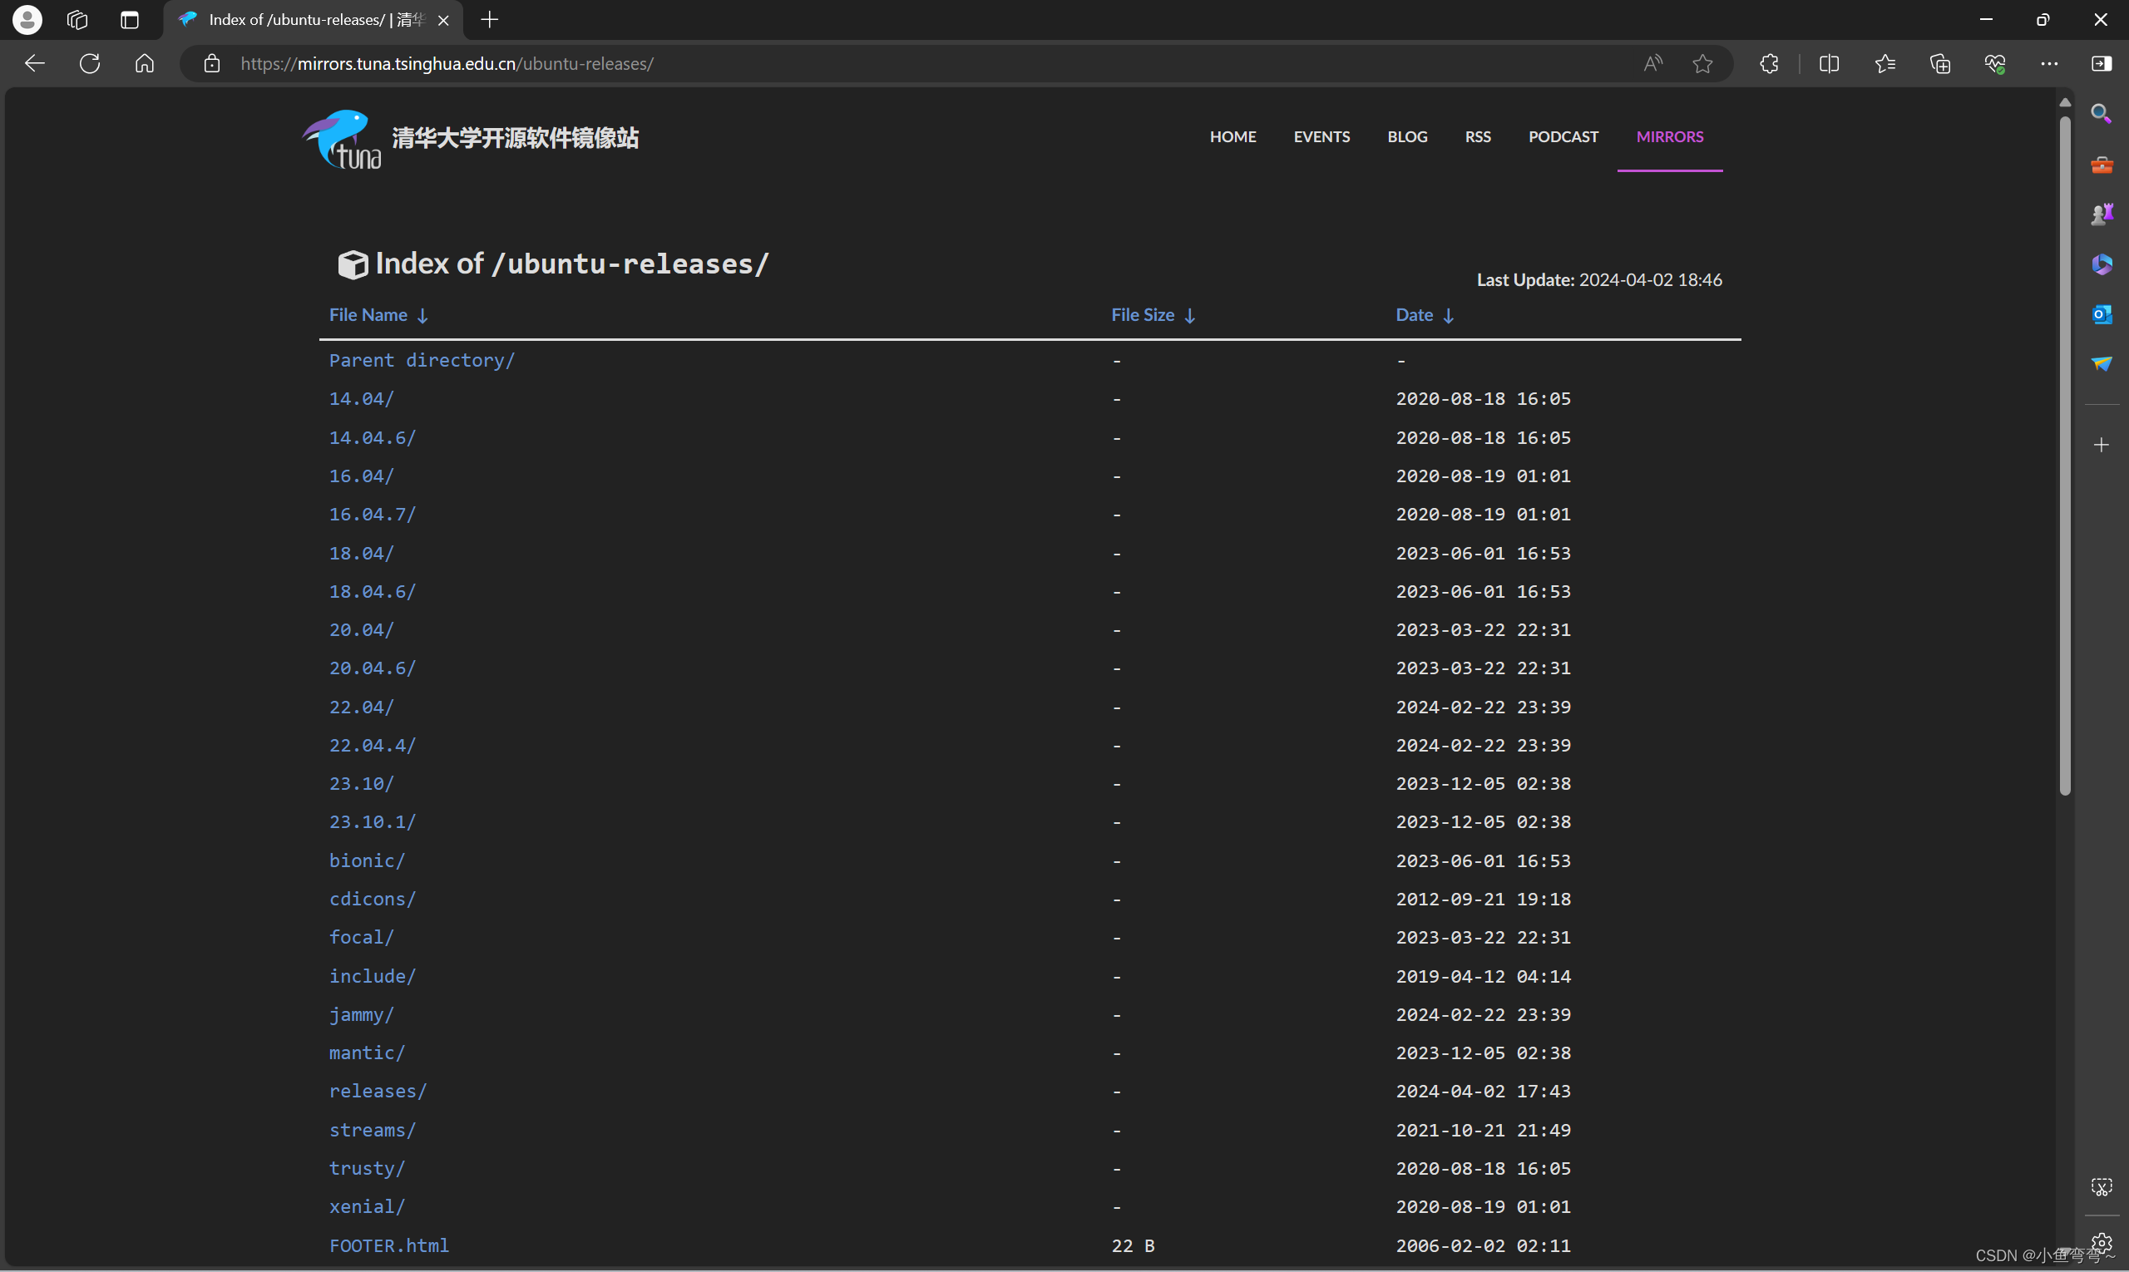This screenshot has height=1272, width=2129.
Task: Open the Outlook icon in sidebar
Action: 2101,314
